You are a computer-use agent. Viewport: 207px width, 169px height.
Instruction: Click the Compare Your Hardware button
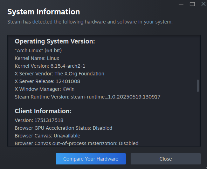91,159
